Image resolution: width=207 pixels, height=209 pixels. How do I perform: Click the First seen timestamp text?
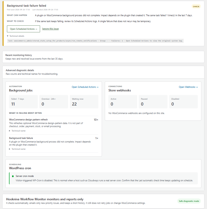pos(18,9)
